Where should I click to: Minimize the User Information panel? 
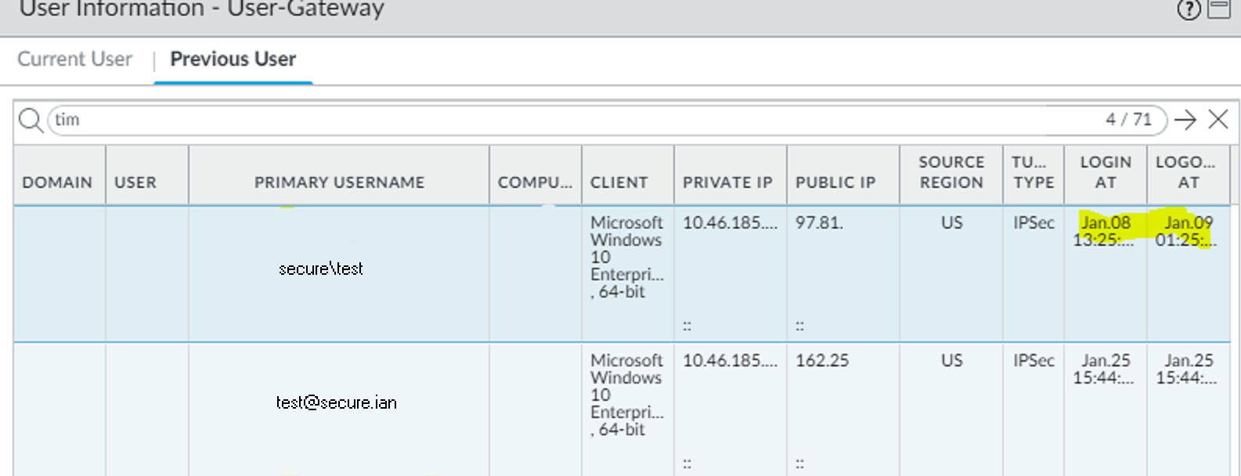click(1219, 9)
